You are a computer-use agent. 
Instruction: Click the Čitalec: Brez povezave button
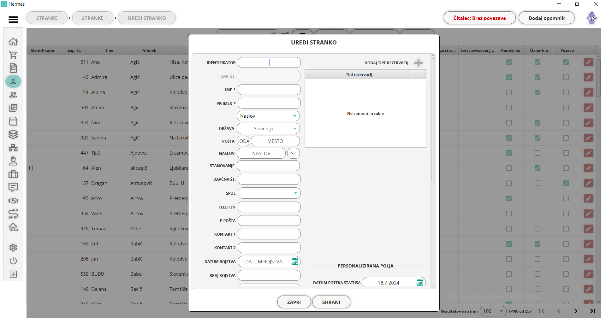pos(479,18)
